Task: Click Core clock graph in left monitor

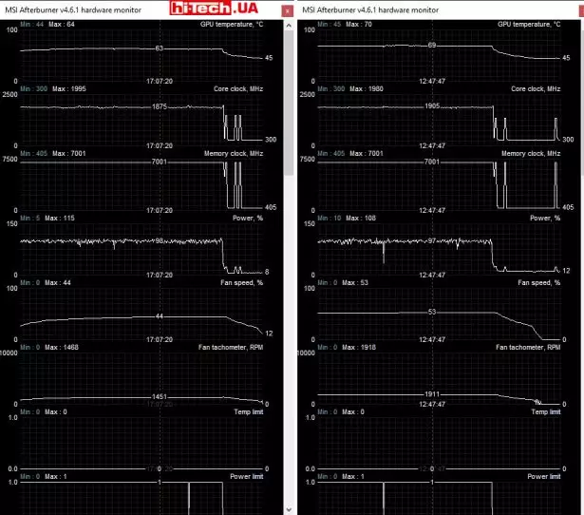Action: pos(142,119)
